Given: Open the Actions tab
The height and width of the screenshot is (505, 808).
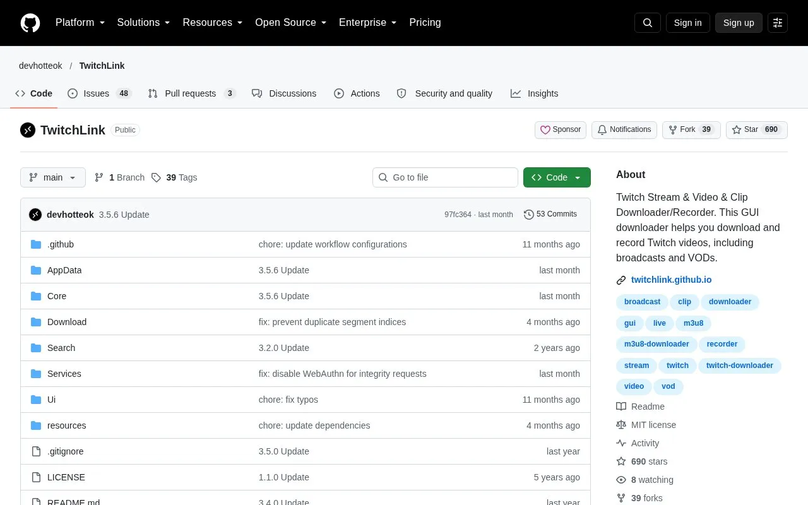Looking at the screenshot, I should 357,93.
